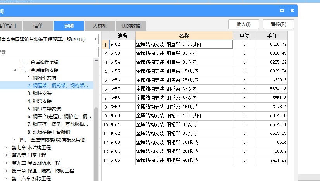Image resolution: width=320 pixels, height=181 pixels.
Task: Select 7. 钢支撑、檩条 tree item
Action: [x=58, y=124]
